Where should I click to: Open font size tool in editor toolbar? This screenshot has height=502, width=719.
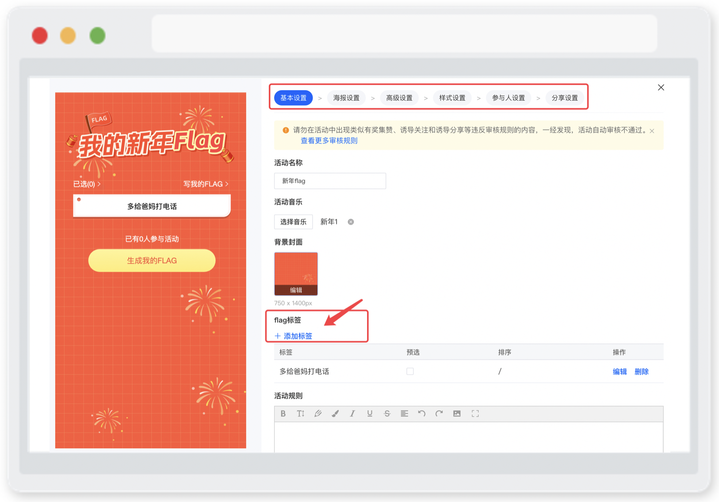point(301,414)
